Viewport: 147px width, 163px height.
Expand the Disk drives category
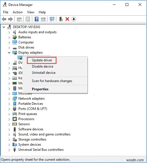coord(9,48)
